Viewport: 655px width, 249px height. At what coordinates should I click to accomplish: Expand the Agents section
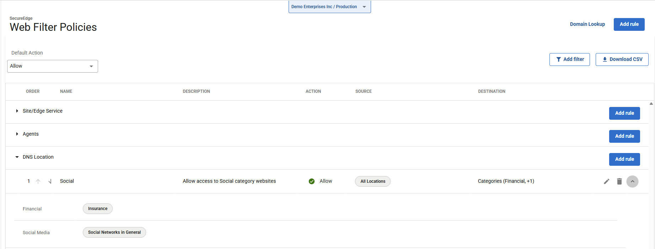coord(17,134)
